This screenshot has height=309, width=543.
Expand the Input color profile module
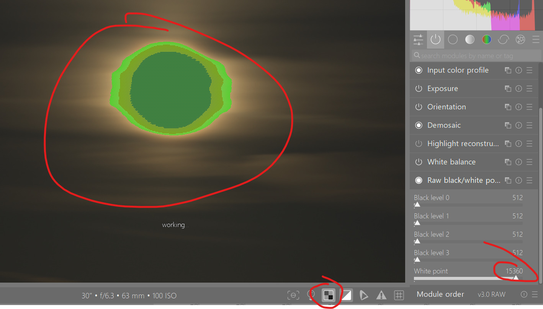pos(458,70)
